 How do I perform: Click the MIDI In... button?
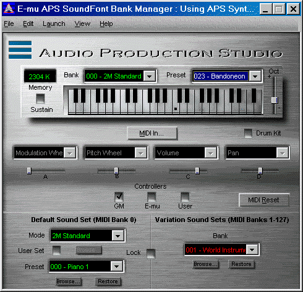coord(152,133)
